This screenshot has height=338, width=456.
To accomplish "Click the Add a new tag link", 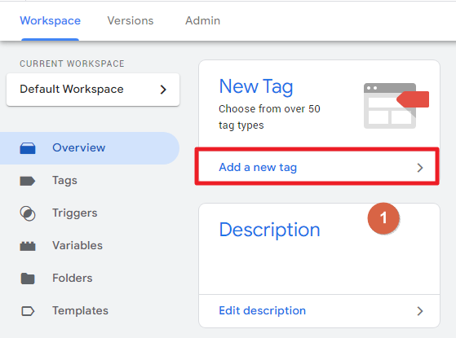I will pyautogui.click(x=258, y=167).
